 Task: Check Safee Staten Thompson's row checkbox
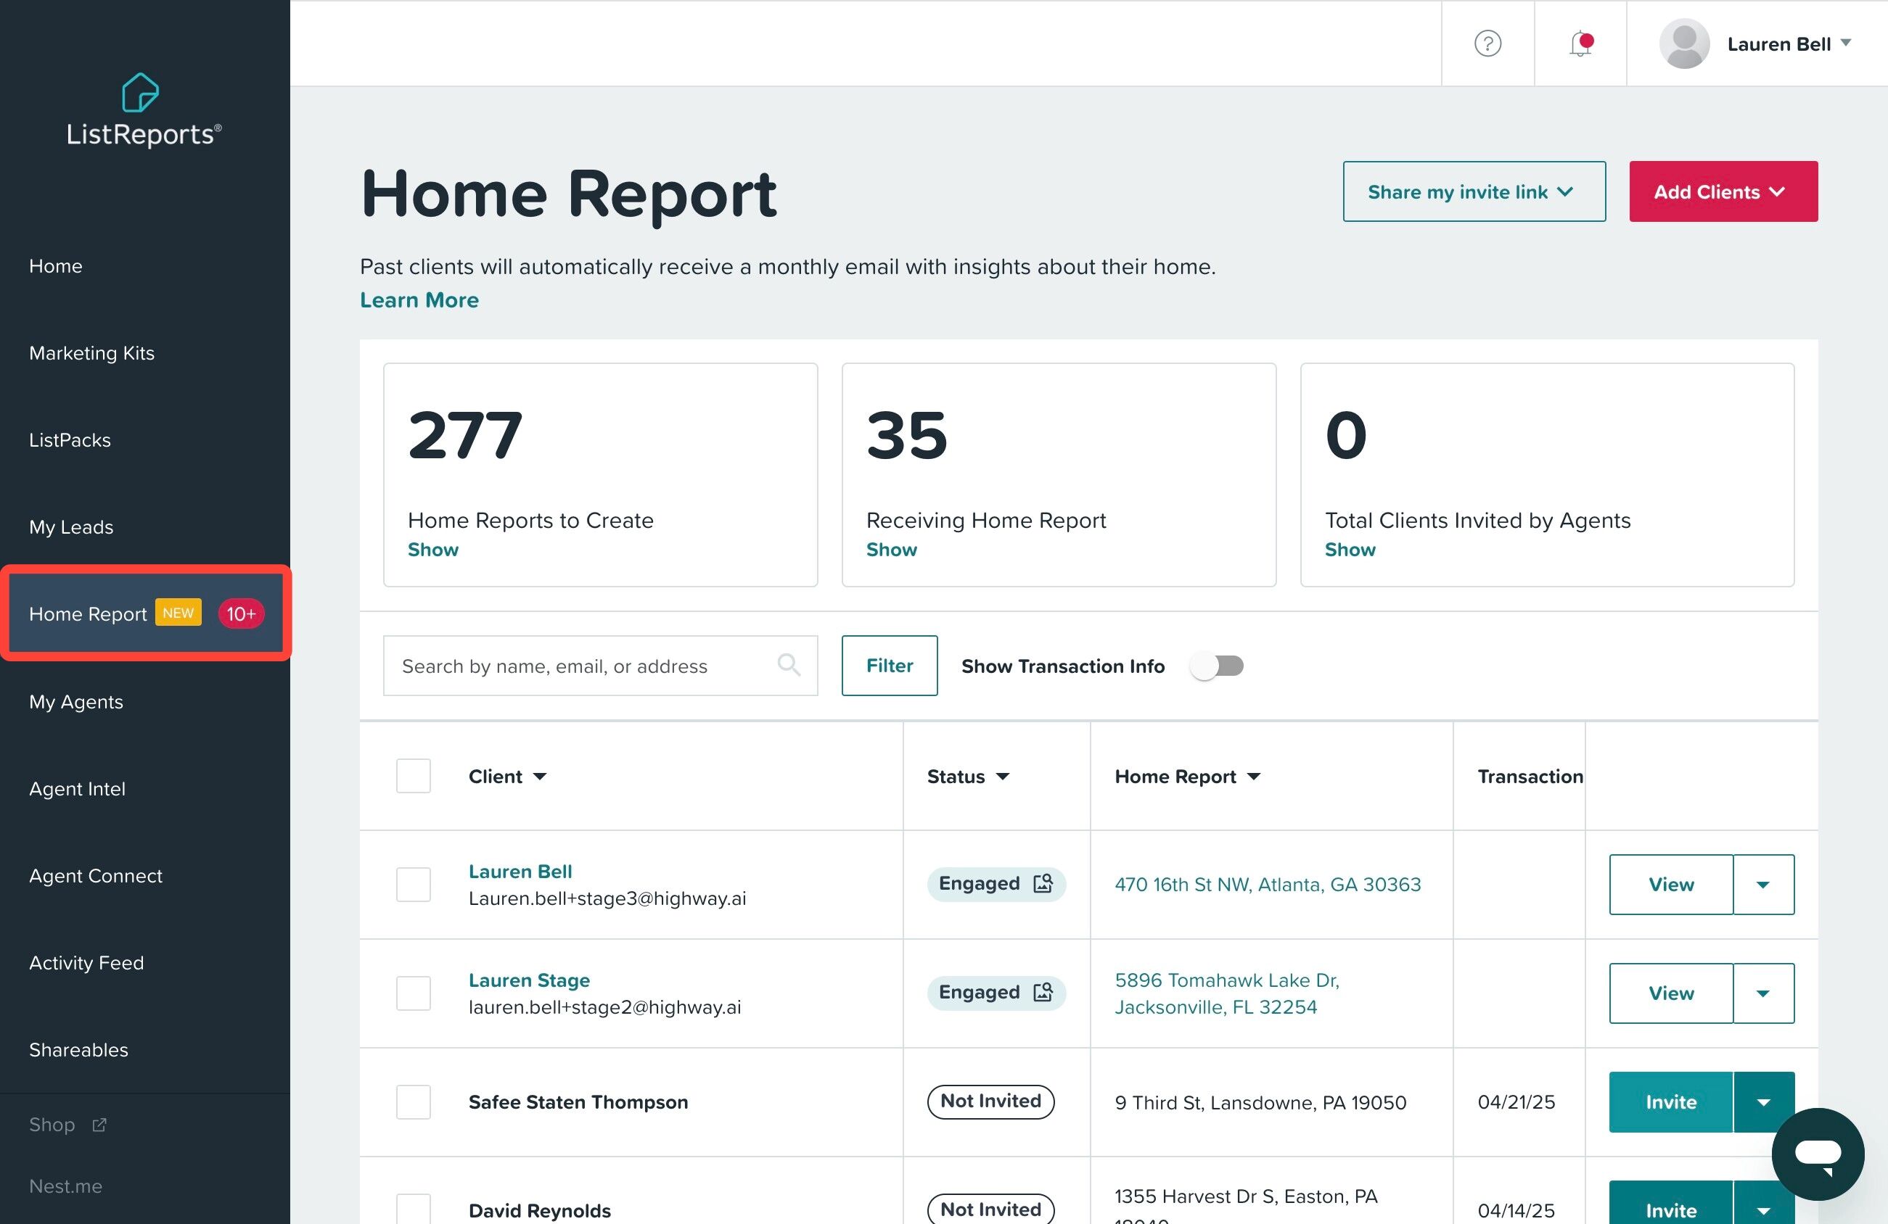point(413,1102)
